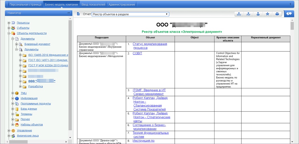Image resolution: width=299 pixels, height=144 pixels.
Task: Click the Информация blue info icon
Action: coord(17,98)
